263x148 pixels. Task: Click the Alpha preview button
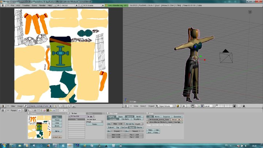pos(57,131)
